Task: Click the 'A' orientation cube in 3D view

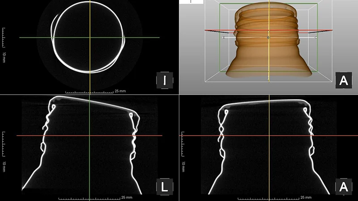Action: coord(344,81)
